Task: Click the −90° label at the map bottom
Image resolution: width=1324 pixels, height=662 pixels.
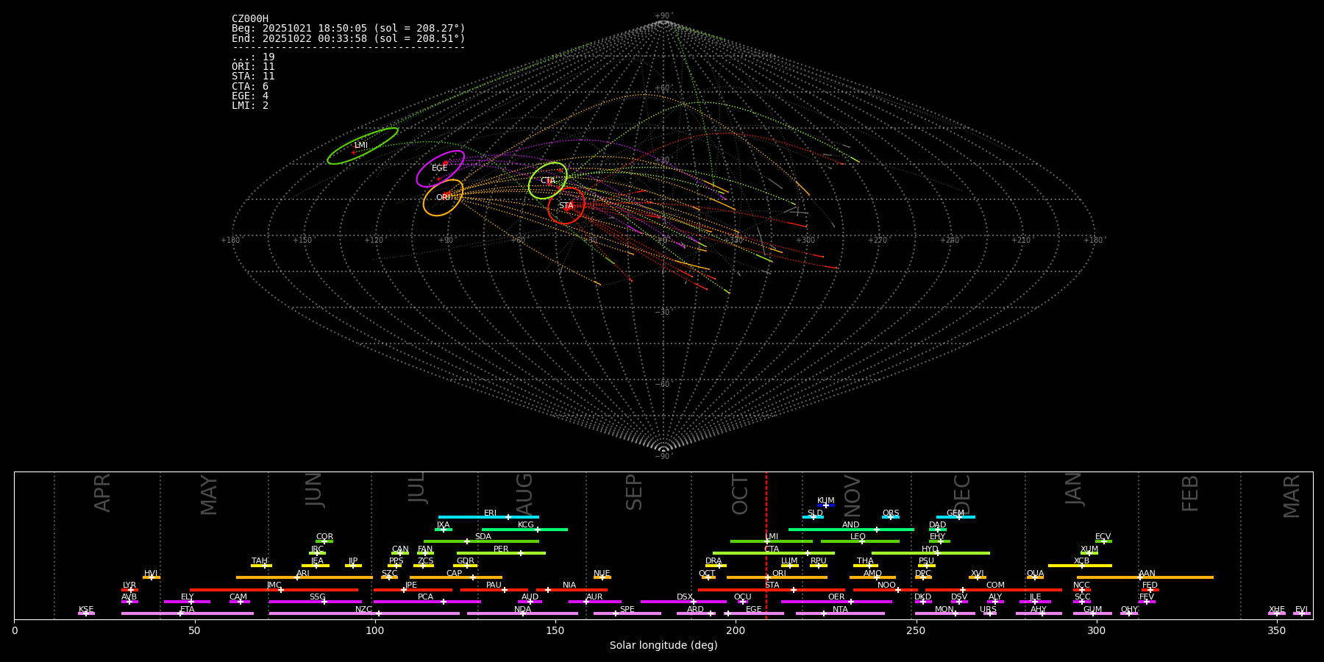Action: [x=663, y=457]
